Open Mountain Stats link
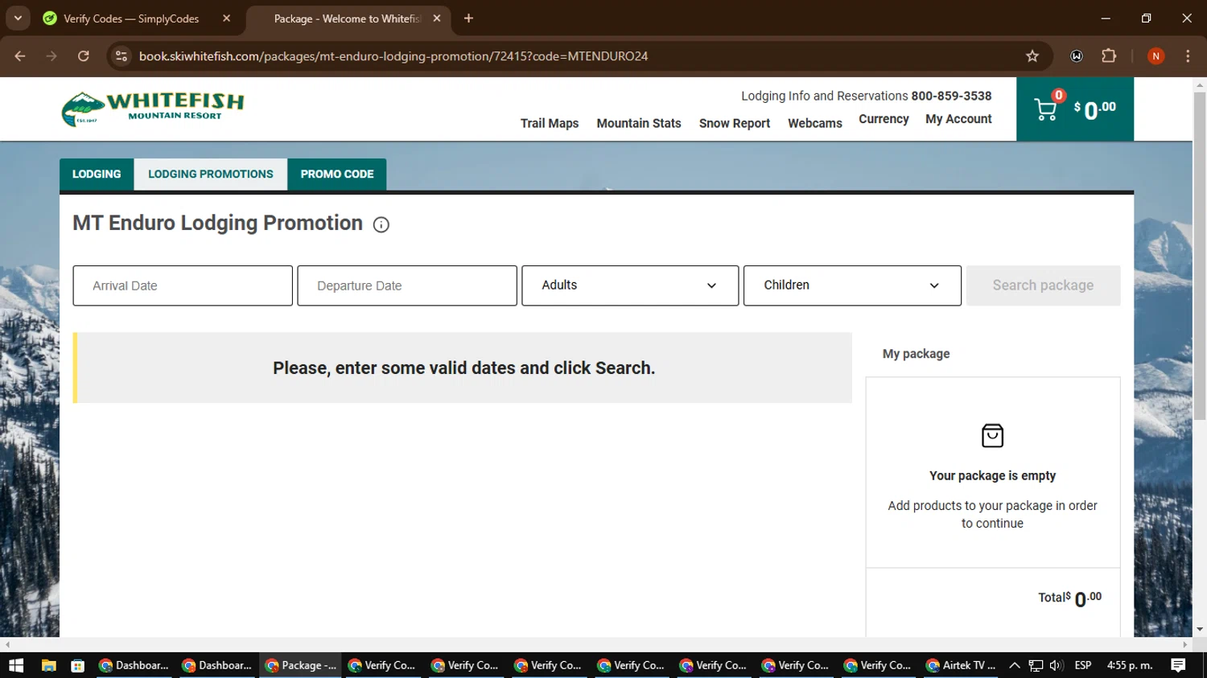This screenshot has width=1207, height=678. [639, 123]
